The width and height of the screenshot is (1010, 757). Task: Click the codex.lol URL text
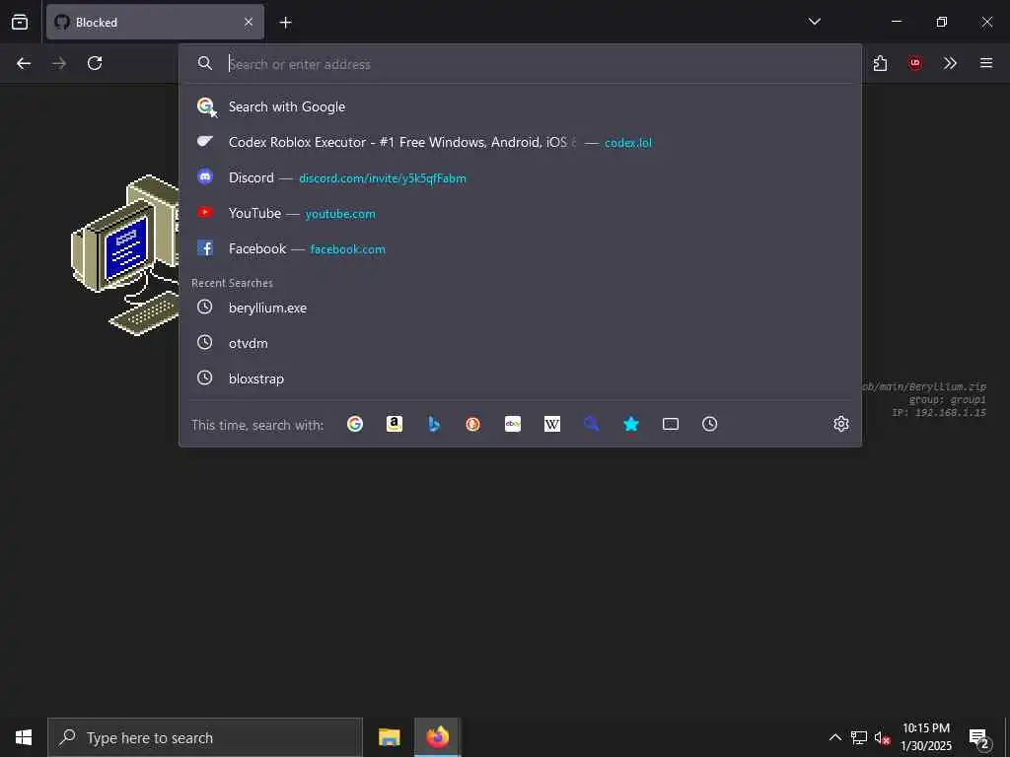[628, 143]
